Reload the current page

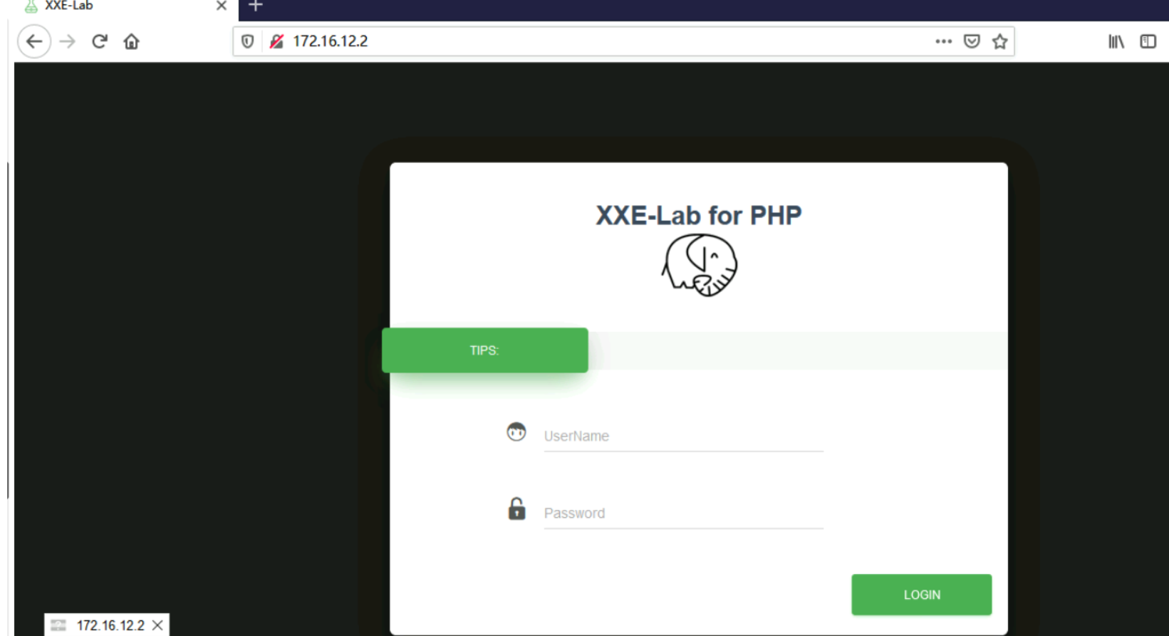[x=100, y=41]
